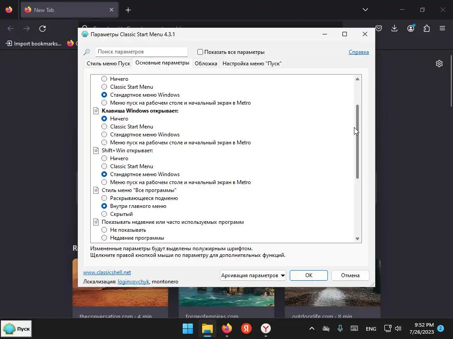Select 'Ничего' under Shift+Win открывает
Image resolution: width=453 pixels, height=339 pixels.
point(104,158)
